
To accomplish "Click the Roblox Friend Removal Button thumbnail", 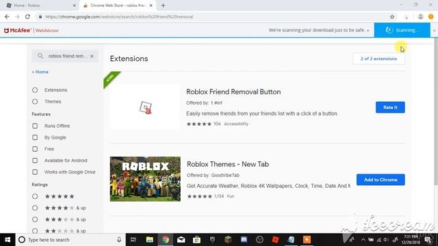I will coord(145,107).
